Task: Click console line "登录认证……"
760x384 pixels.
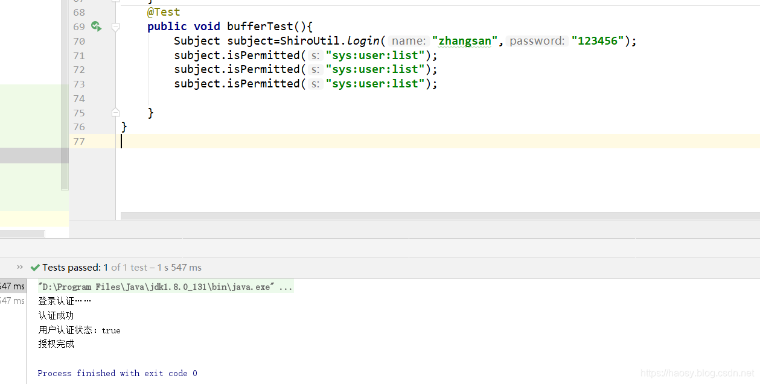Action: click(x=65, y=301)
